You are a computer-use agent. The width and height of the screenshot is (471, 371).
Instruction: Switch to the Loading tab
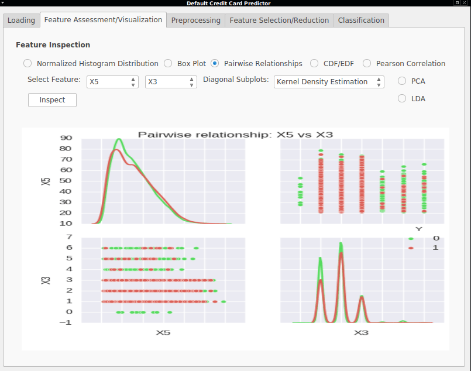[21, 20]
